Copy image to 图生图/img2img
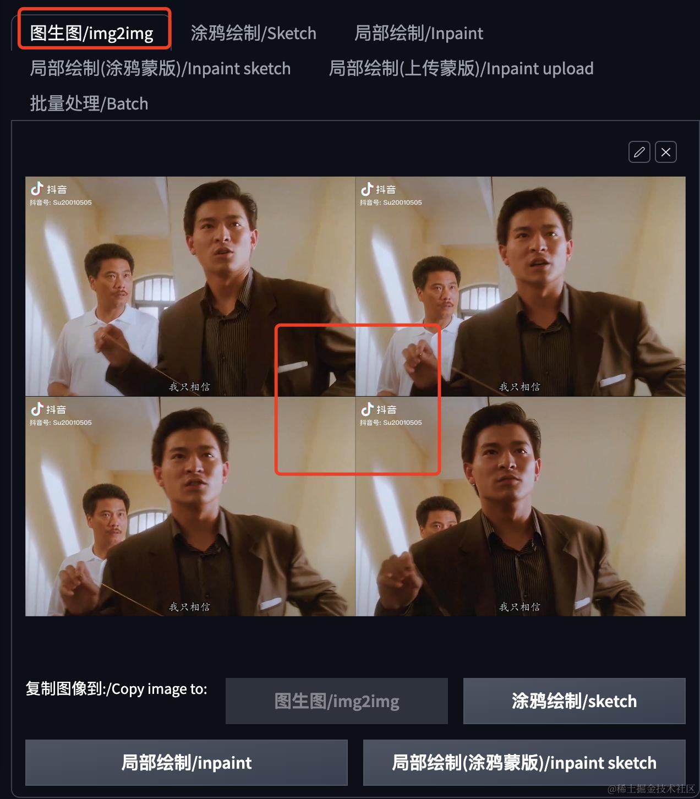The height and width of the screenshot is (799, 700). click(337, 701)
